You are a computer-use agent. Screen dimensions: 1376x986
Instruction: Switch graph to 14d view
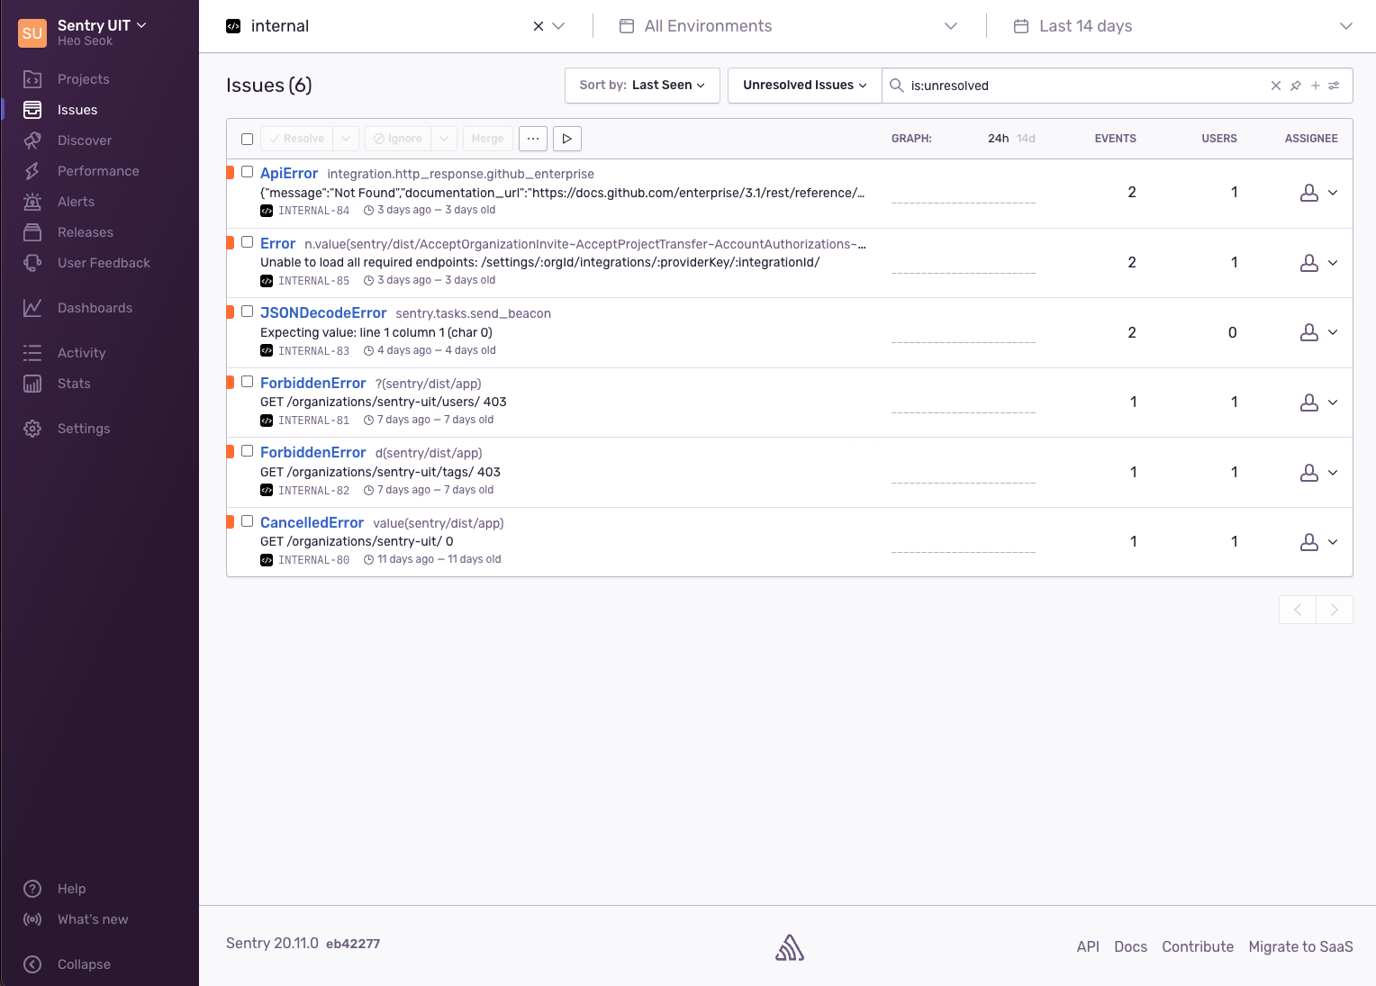pos(1026,139)
